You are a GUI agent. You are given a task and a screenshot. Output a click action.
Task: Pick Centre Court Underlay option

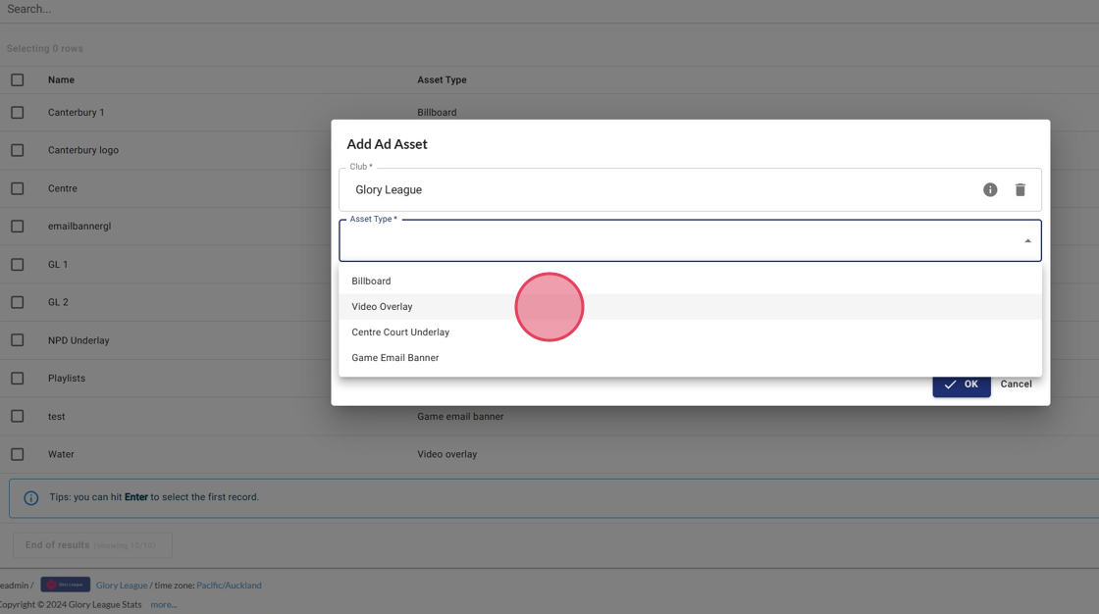(400, 333)
